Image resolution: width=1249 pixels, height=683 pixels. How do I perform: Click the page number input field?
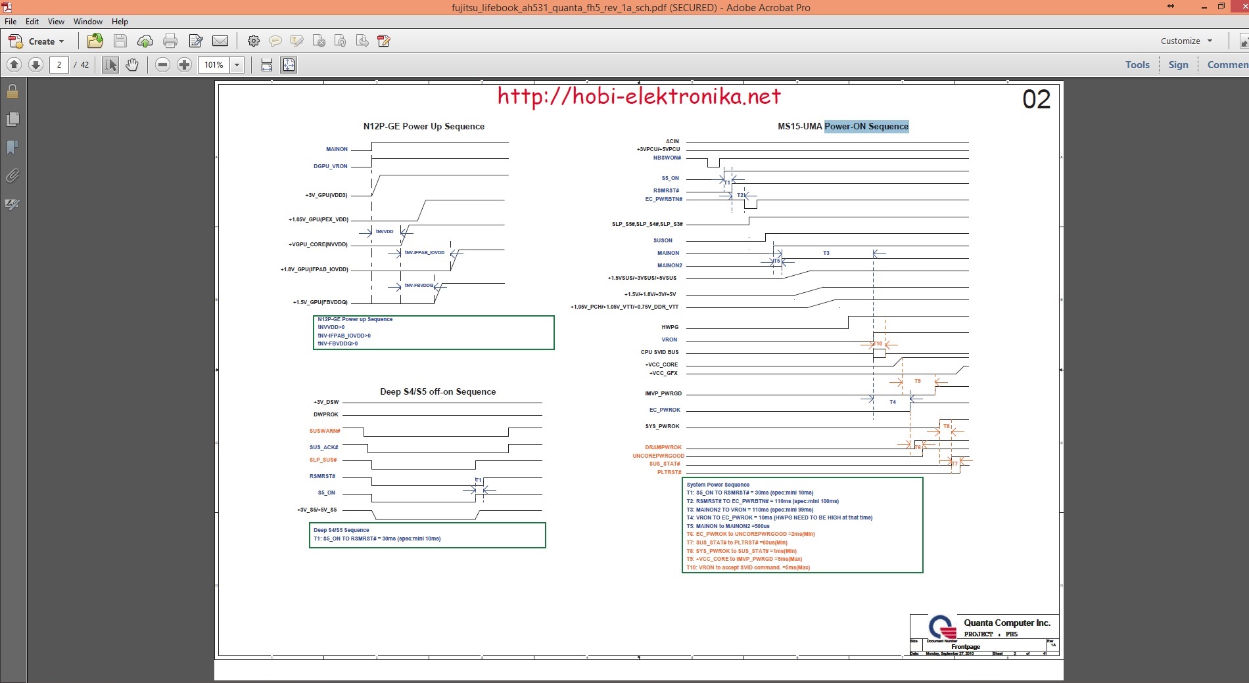59,65
